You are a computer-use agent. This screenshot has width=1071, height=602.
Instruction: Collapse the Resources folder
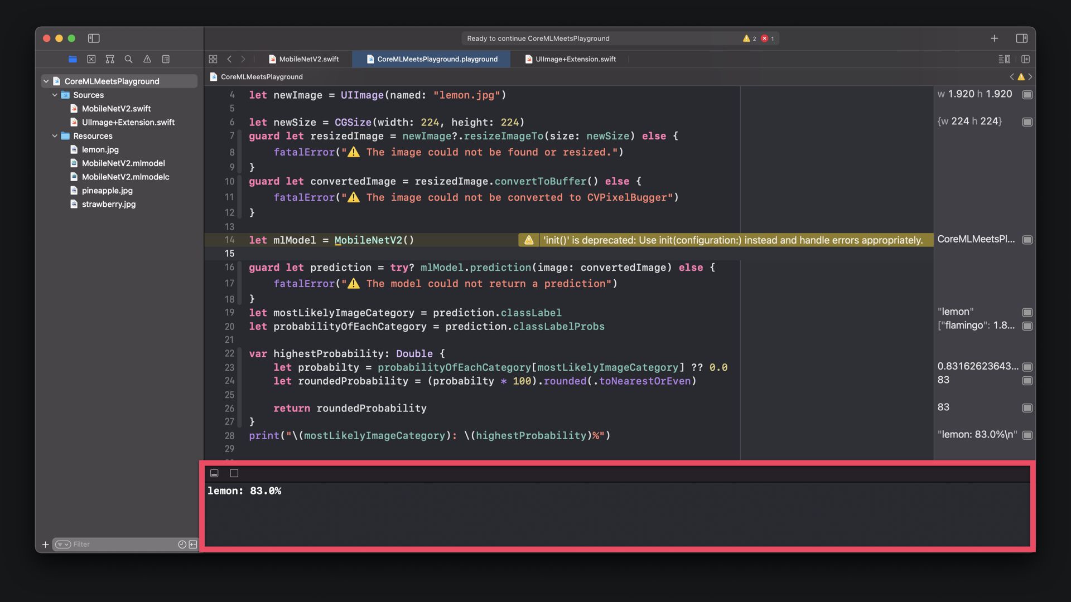pos(55,136)
